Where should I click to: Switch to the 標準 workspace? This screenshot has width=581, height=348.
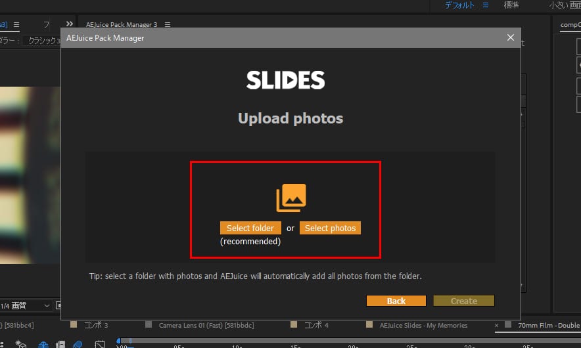tap(511, 5)
